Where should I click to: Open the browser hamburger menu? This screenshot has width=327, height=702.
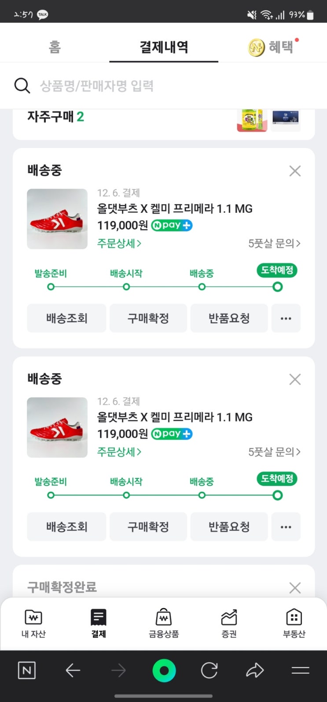click(300, 671)
